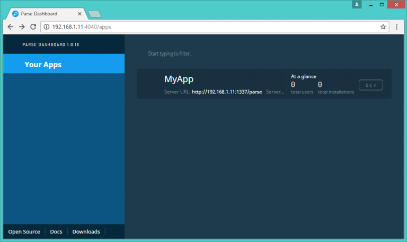
Task: Open the Open Source footer link
Action: (x=24, y=231)
